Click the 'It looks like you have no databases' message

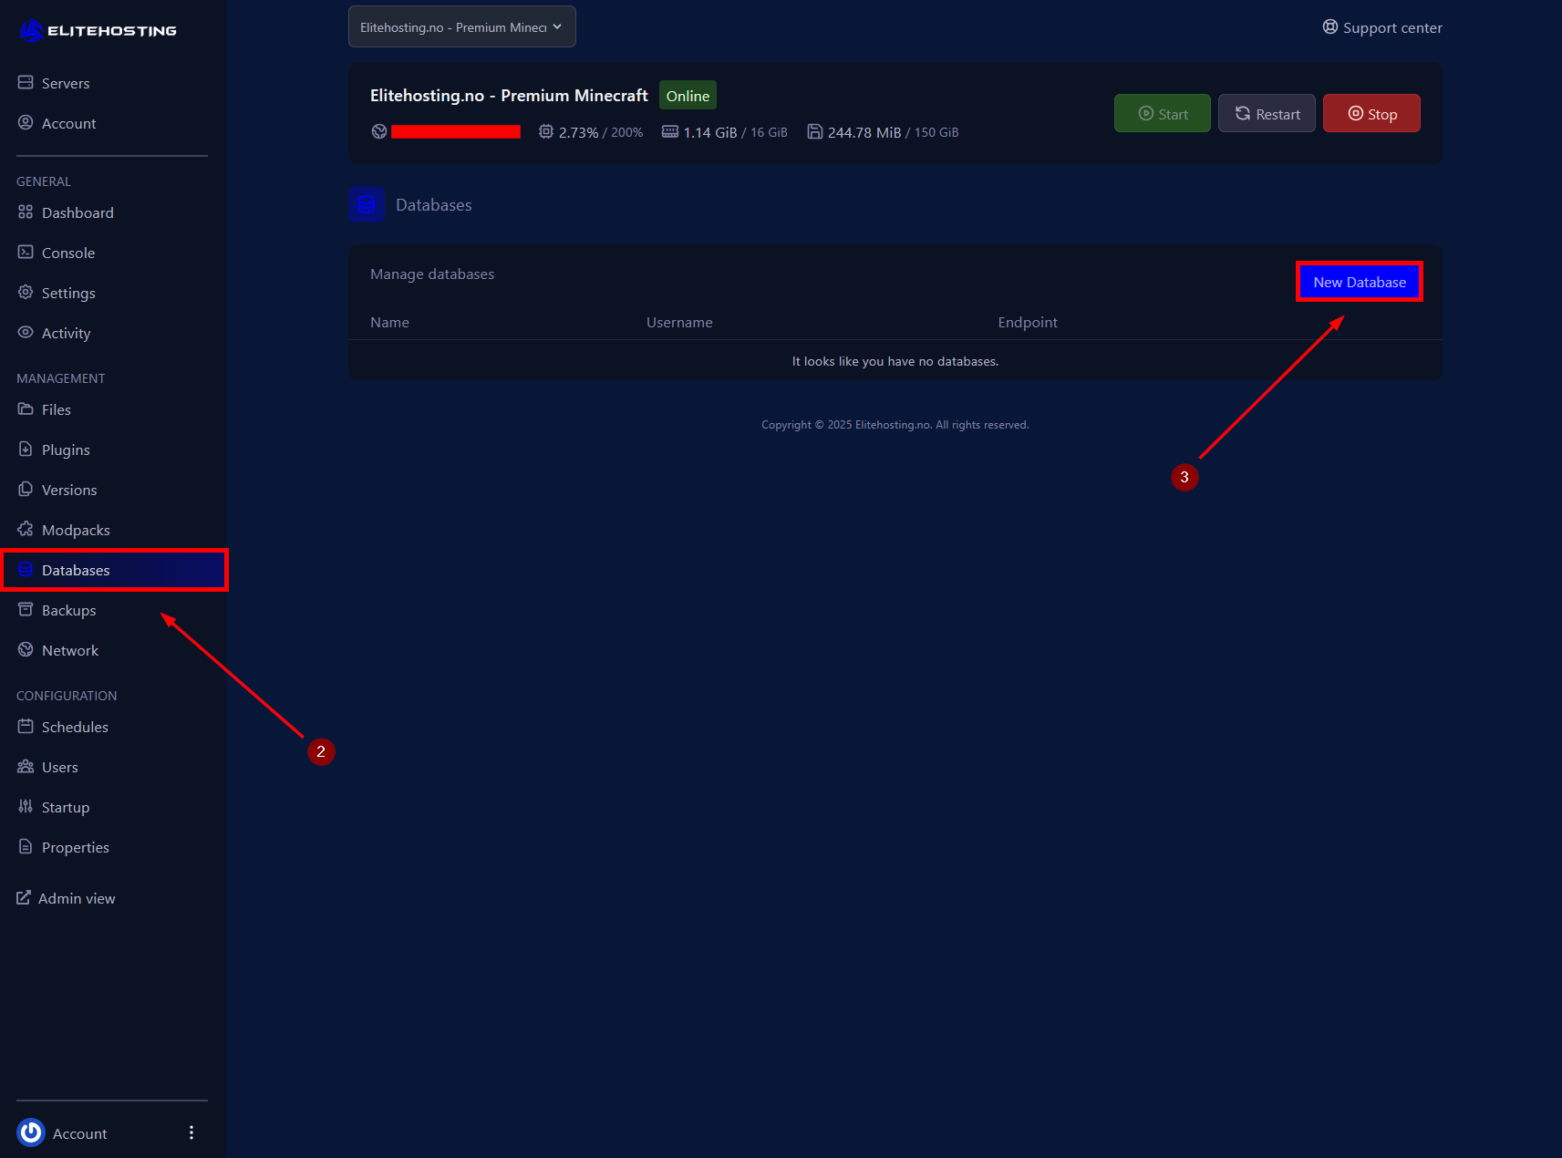pyautogui.click(x=895, y=361)
